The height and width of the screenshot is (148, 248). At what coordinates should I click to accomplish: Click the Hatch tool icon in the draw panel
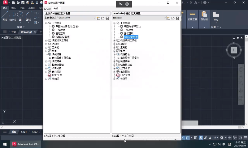point(35,22)
